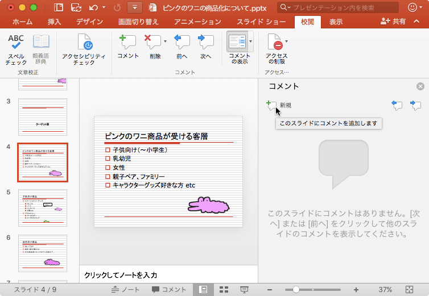Screen dimensions: 429x296
Task: Open the コメントの表示 dropdown arrow
Action: [250, 42]
